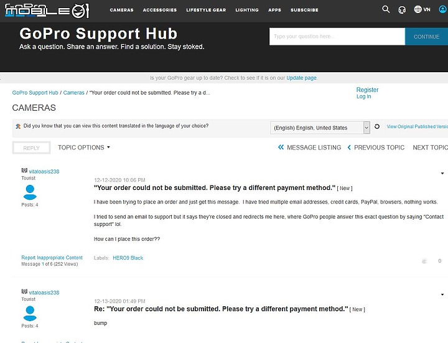Click the Reply button

pyautogui.click(x=32, y=148)
